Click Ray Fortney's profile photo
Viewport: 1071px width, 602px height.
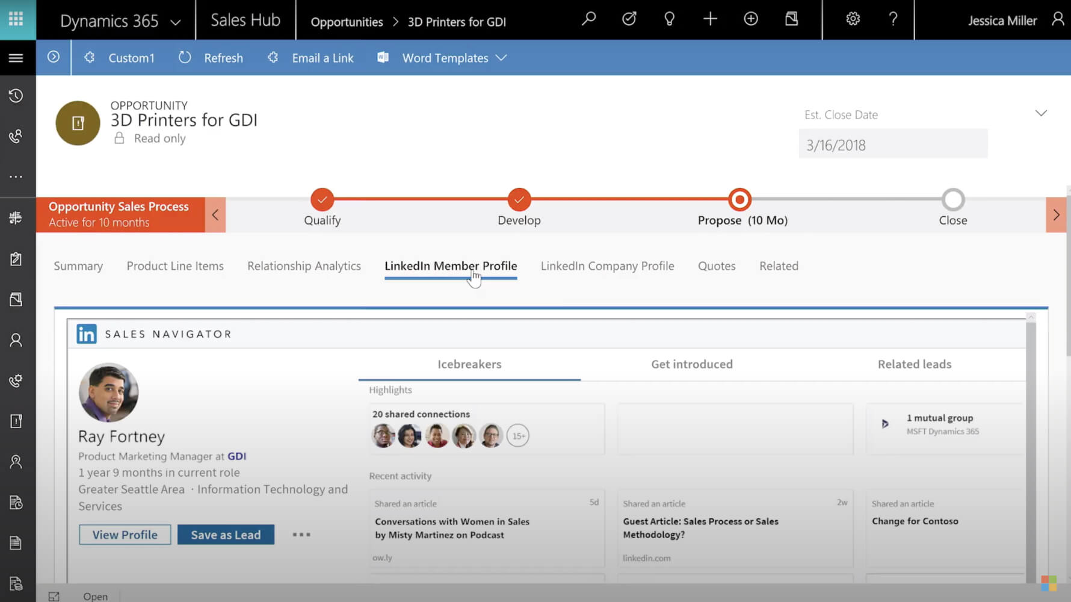(x=109, y=393)
